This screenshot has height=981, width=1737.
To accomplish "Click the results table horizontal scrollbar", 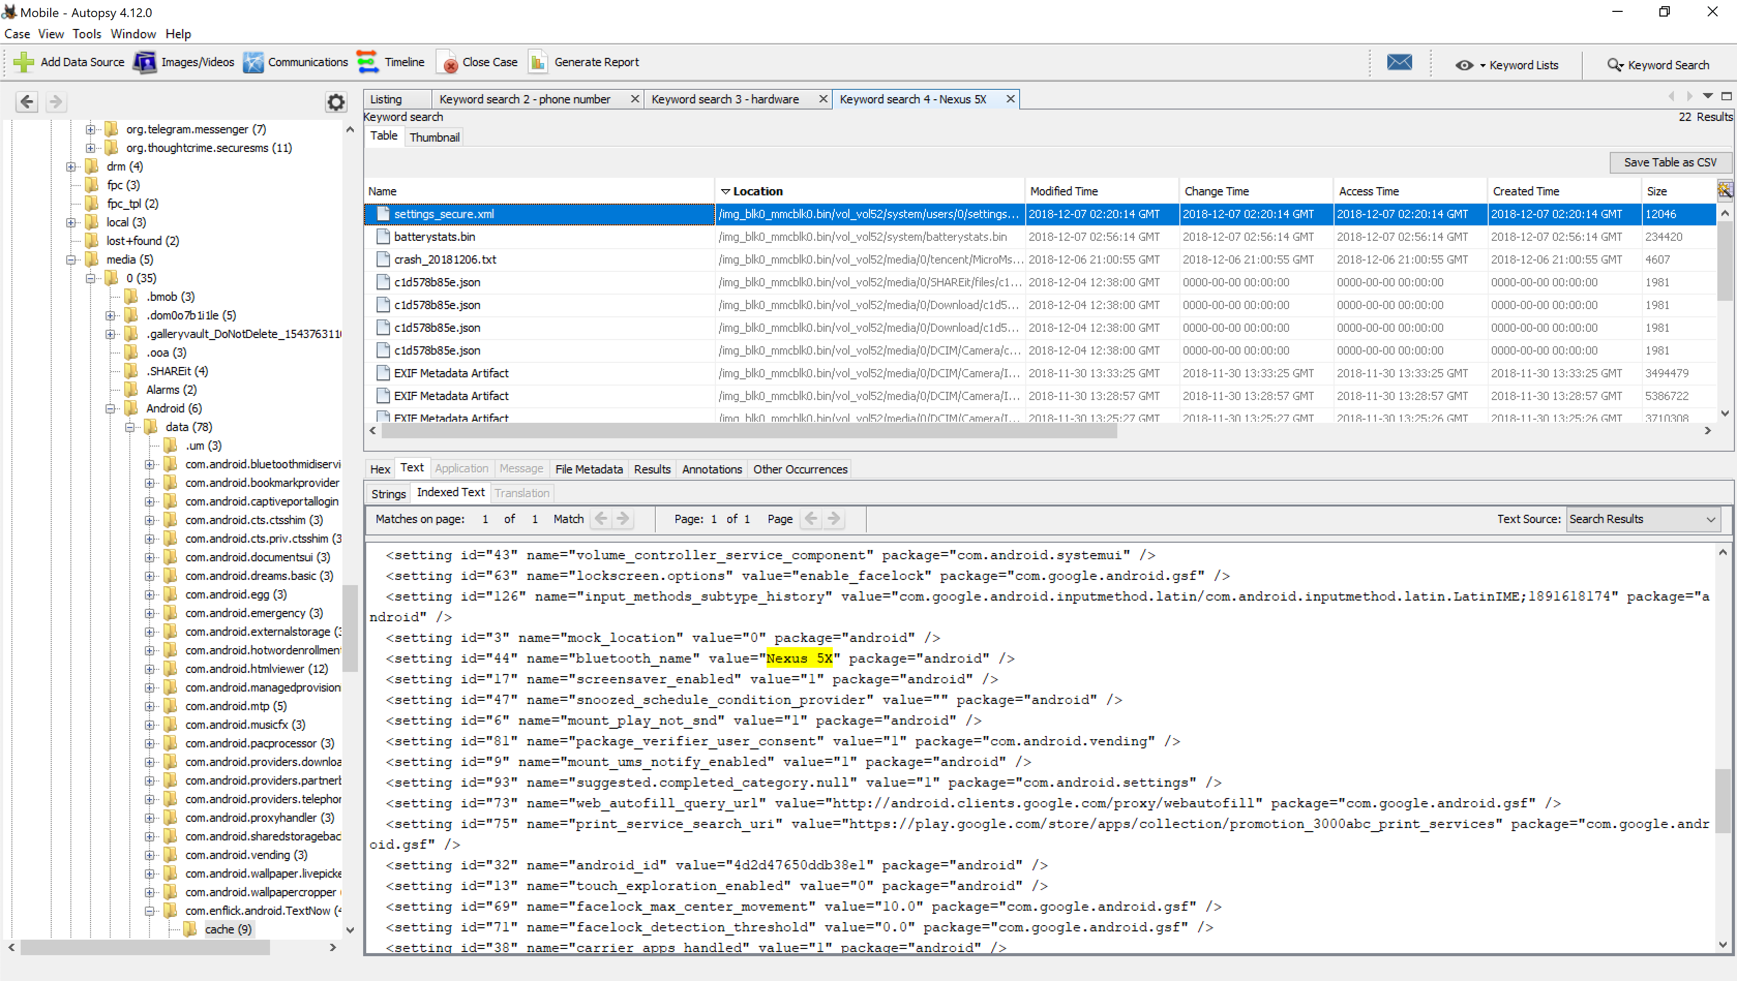I will [x=748, y=431].
